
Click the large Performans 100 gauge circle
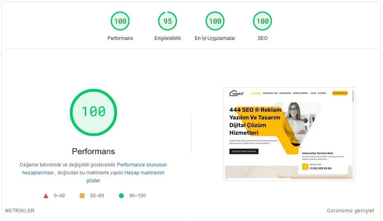(93, 112)
